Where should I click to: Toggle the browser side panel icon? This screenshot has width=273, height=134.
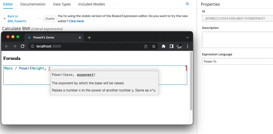pos(171,46)
